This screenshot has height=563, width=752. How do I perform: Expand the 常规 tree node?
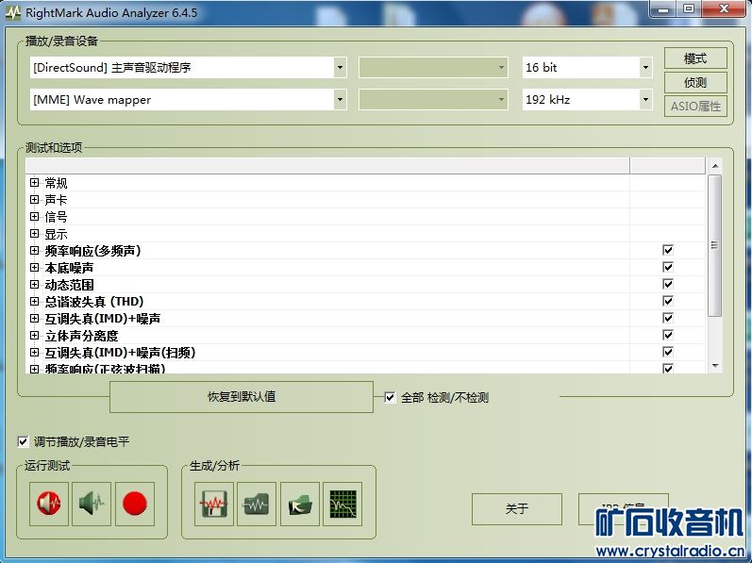(x=35, y=183)
